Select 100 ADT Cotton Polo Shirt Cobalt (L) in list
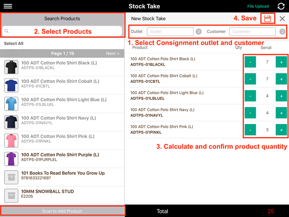Viewport: 289px width, 217px height. coord(62,86)
